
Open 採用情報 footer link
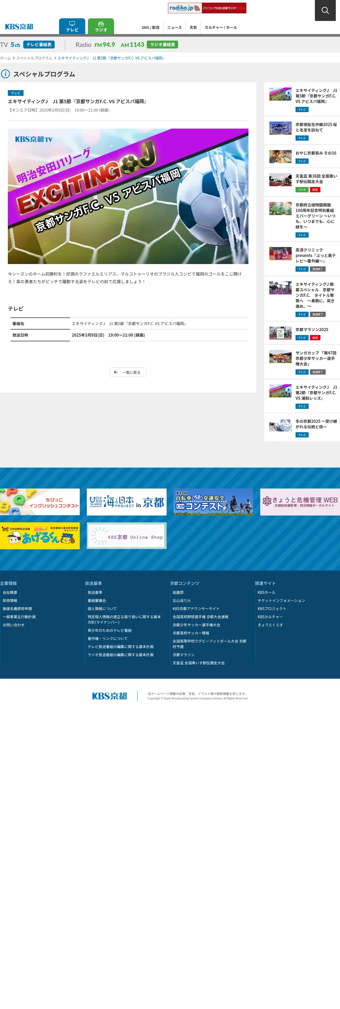[x=10, y=600]
